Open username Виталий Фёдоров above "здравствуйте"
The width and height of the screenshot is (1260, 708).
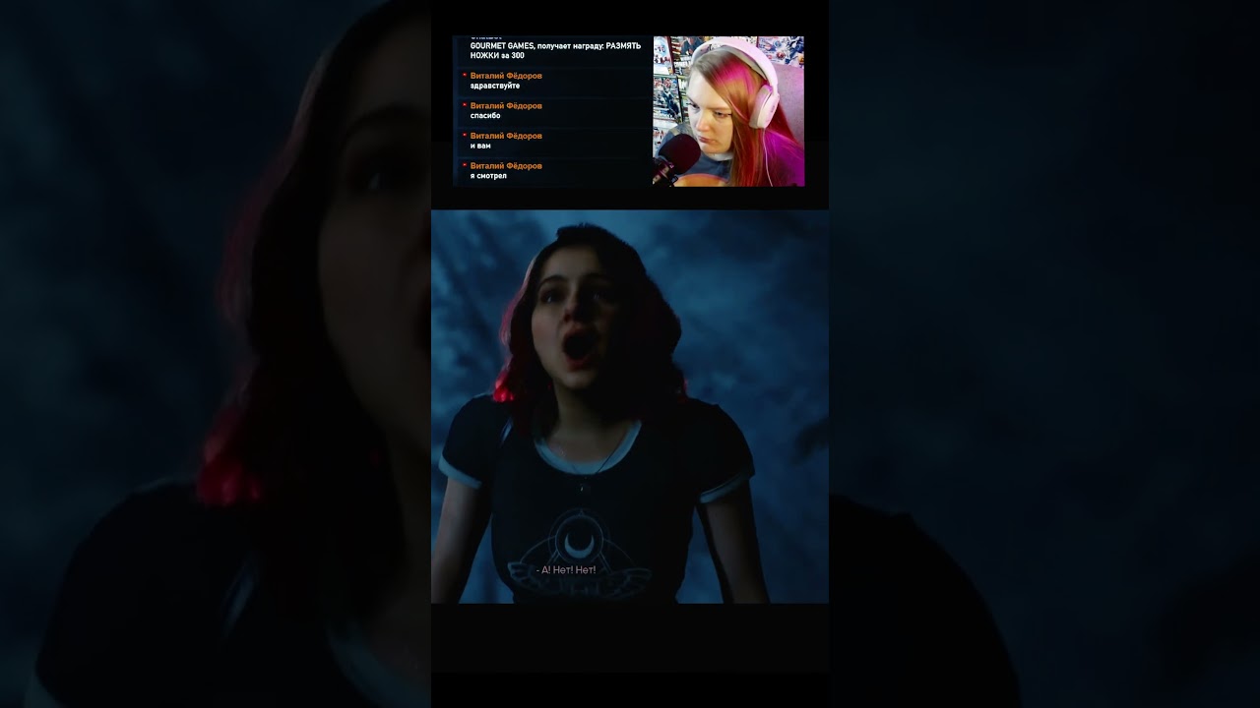click(506, 76)
